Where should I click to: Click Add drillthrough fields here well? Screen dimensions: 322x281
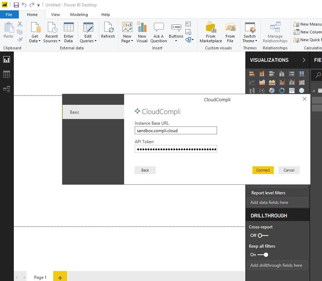277,265
